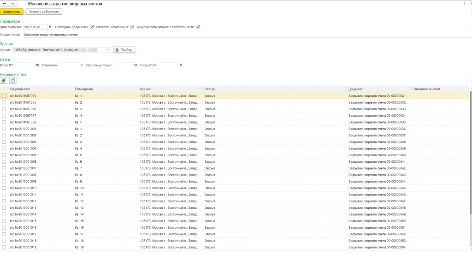Viewport: 472px width, 254px height.
Task: Check the row for л/с №2010001005
Action: (x=4, y=155)
